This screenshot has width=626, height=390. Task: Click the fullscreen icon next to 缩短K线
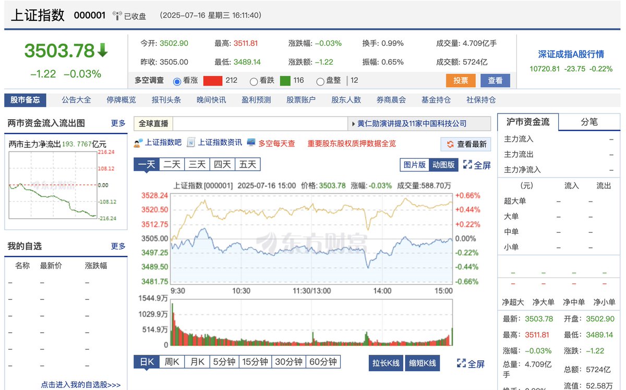461,363
